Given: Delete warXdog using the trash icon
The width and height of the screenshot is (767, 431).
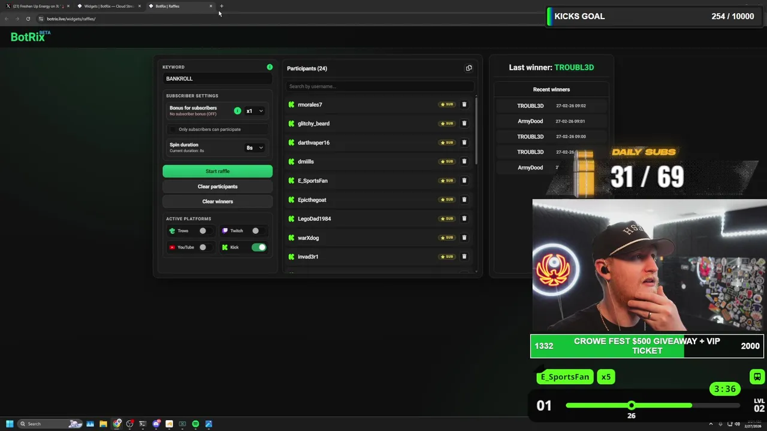Looking at the screenshot, I should (464, 238).
